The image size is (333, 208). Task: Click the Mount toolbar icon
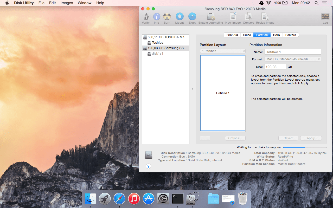click(179, 18)
